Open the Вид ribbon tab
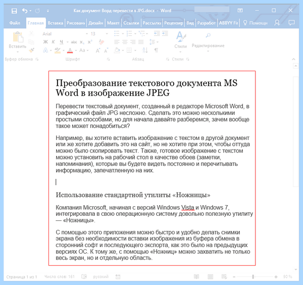Viewport: 303px width, 285px height. [x=190, y=23]
